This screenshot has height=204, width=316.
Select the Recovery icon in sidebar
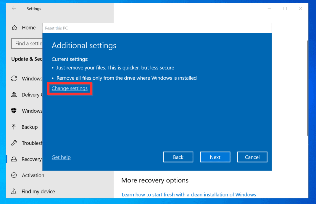(14, 159)
